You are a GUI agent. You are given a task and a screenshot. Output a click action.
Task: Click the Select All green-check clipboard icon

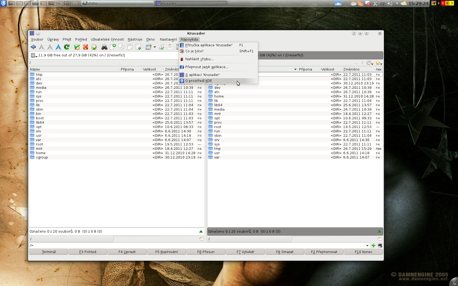77,47
